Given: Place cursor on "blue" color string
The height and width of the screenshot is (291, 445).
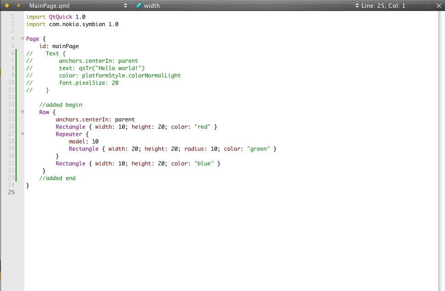Looking at the screenshot, I should [204, 164].
